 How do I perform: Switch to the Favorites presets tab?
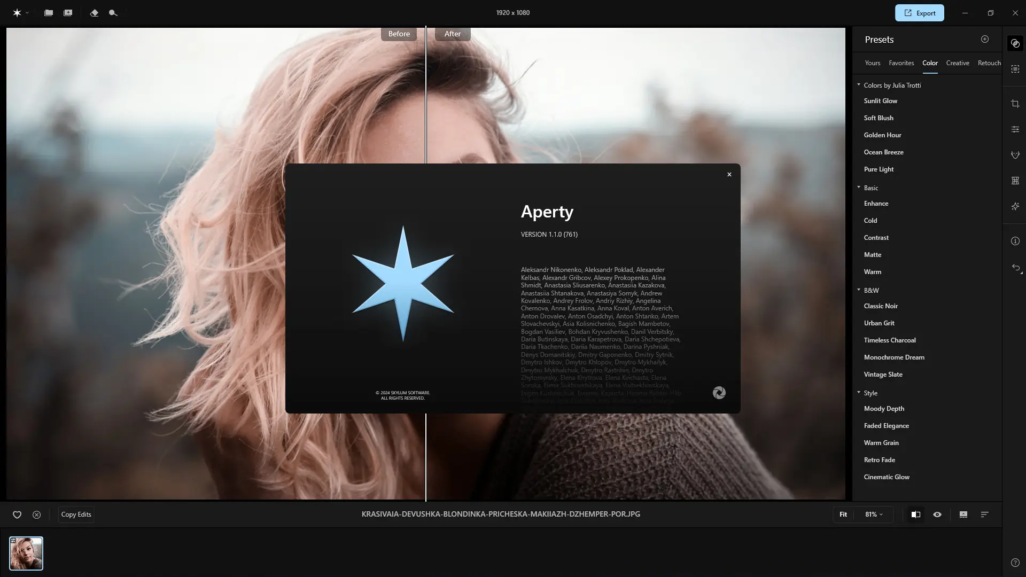(901, 63)
